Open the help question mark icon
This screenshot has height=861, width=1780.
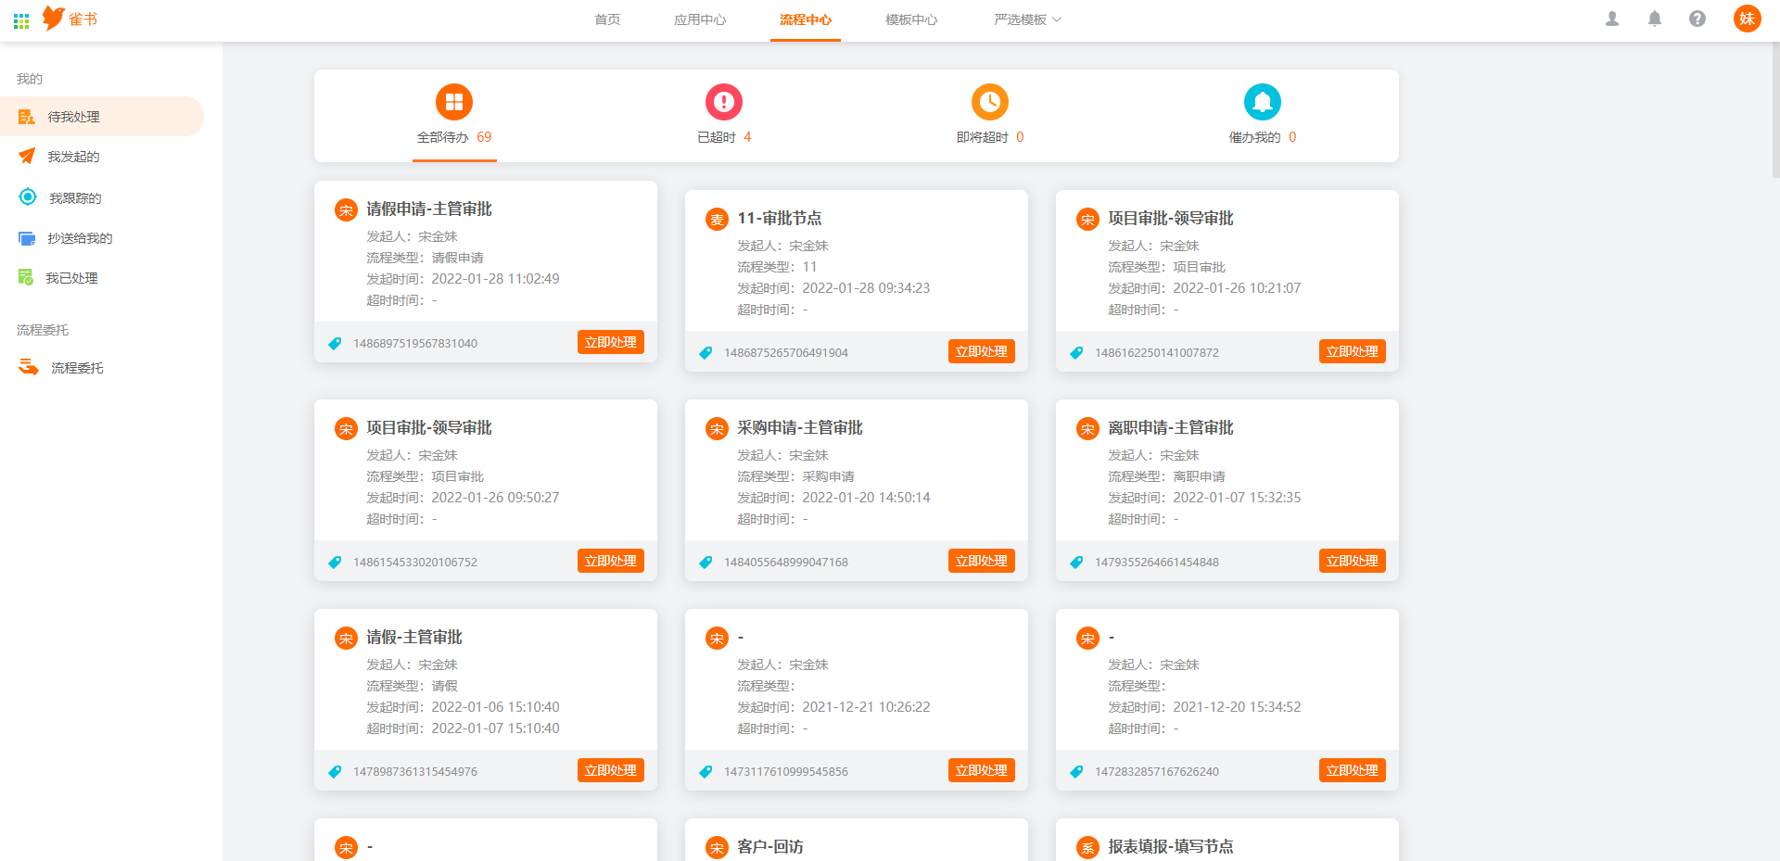click(x=1697, y=19)
